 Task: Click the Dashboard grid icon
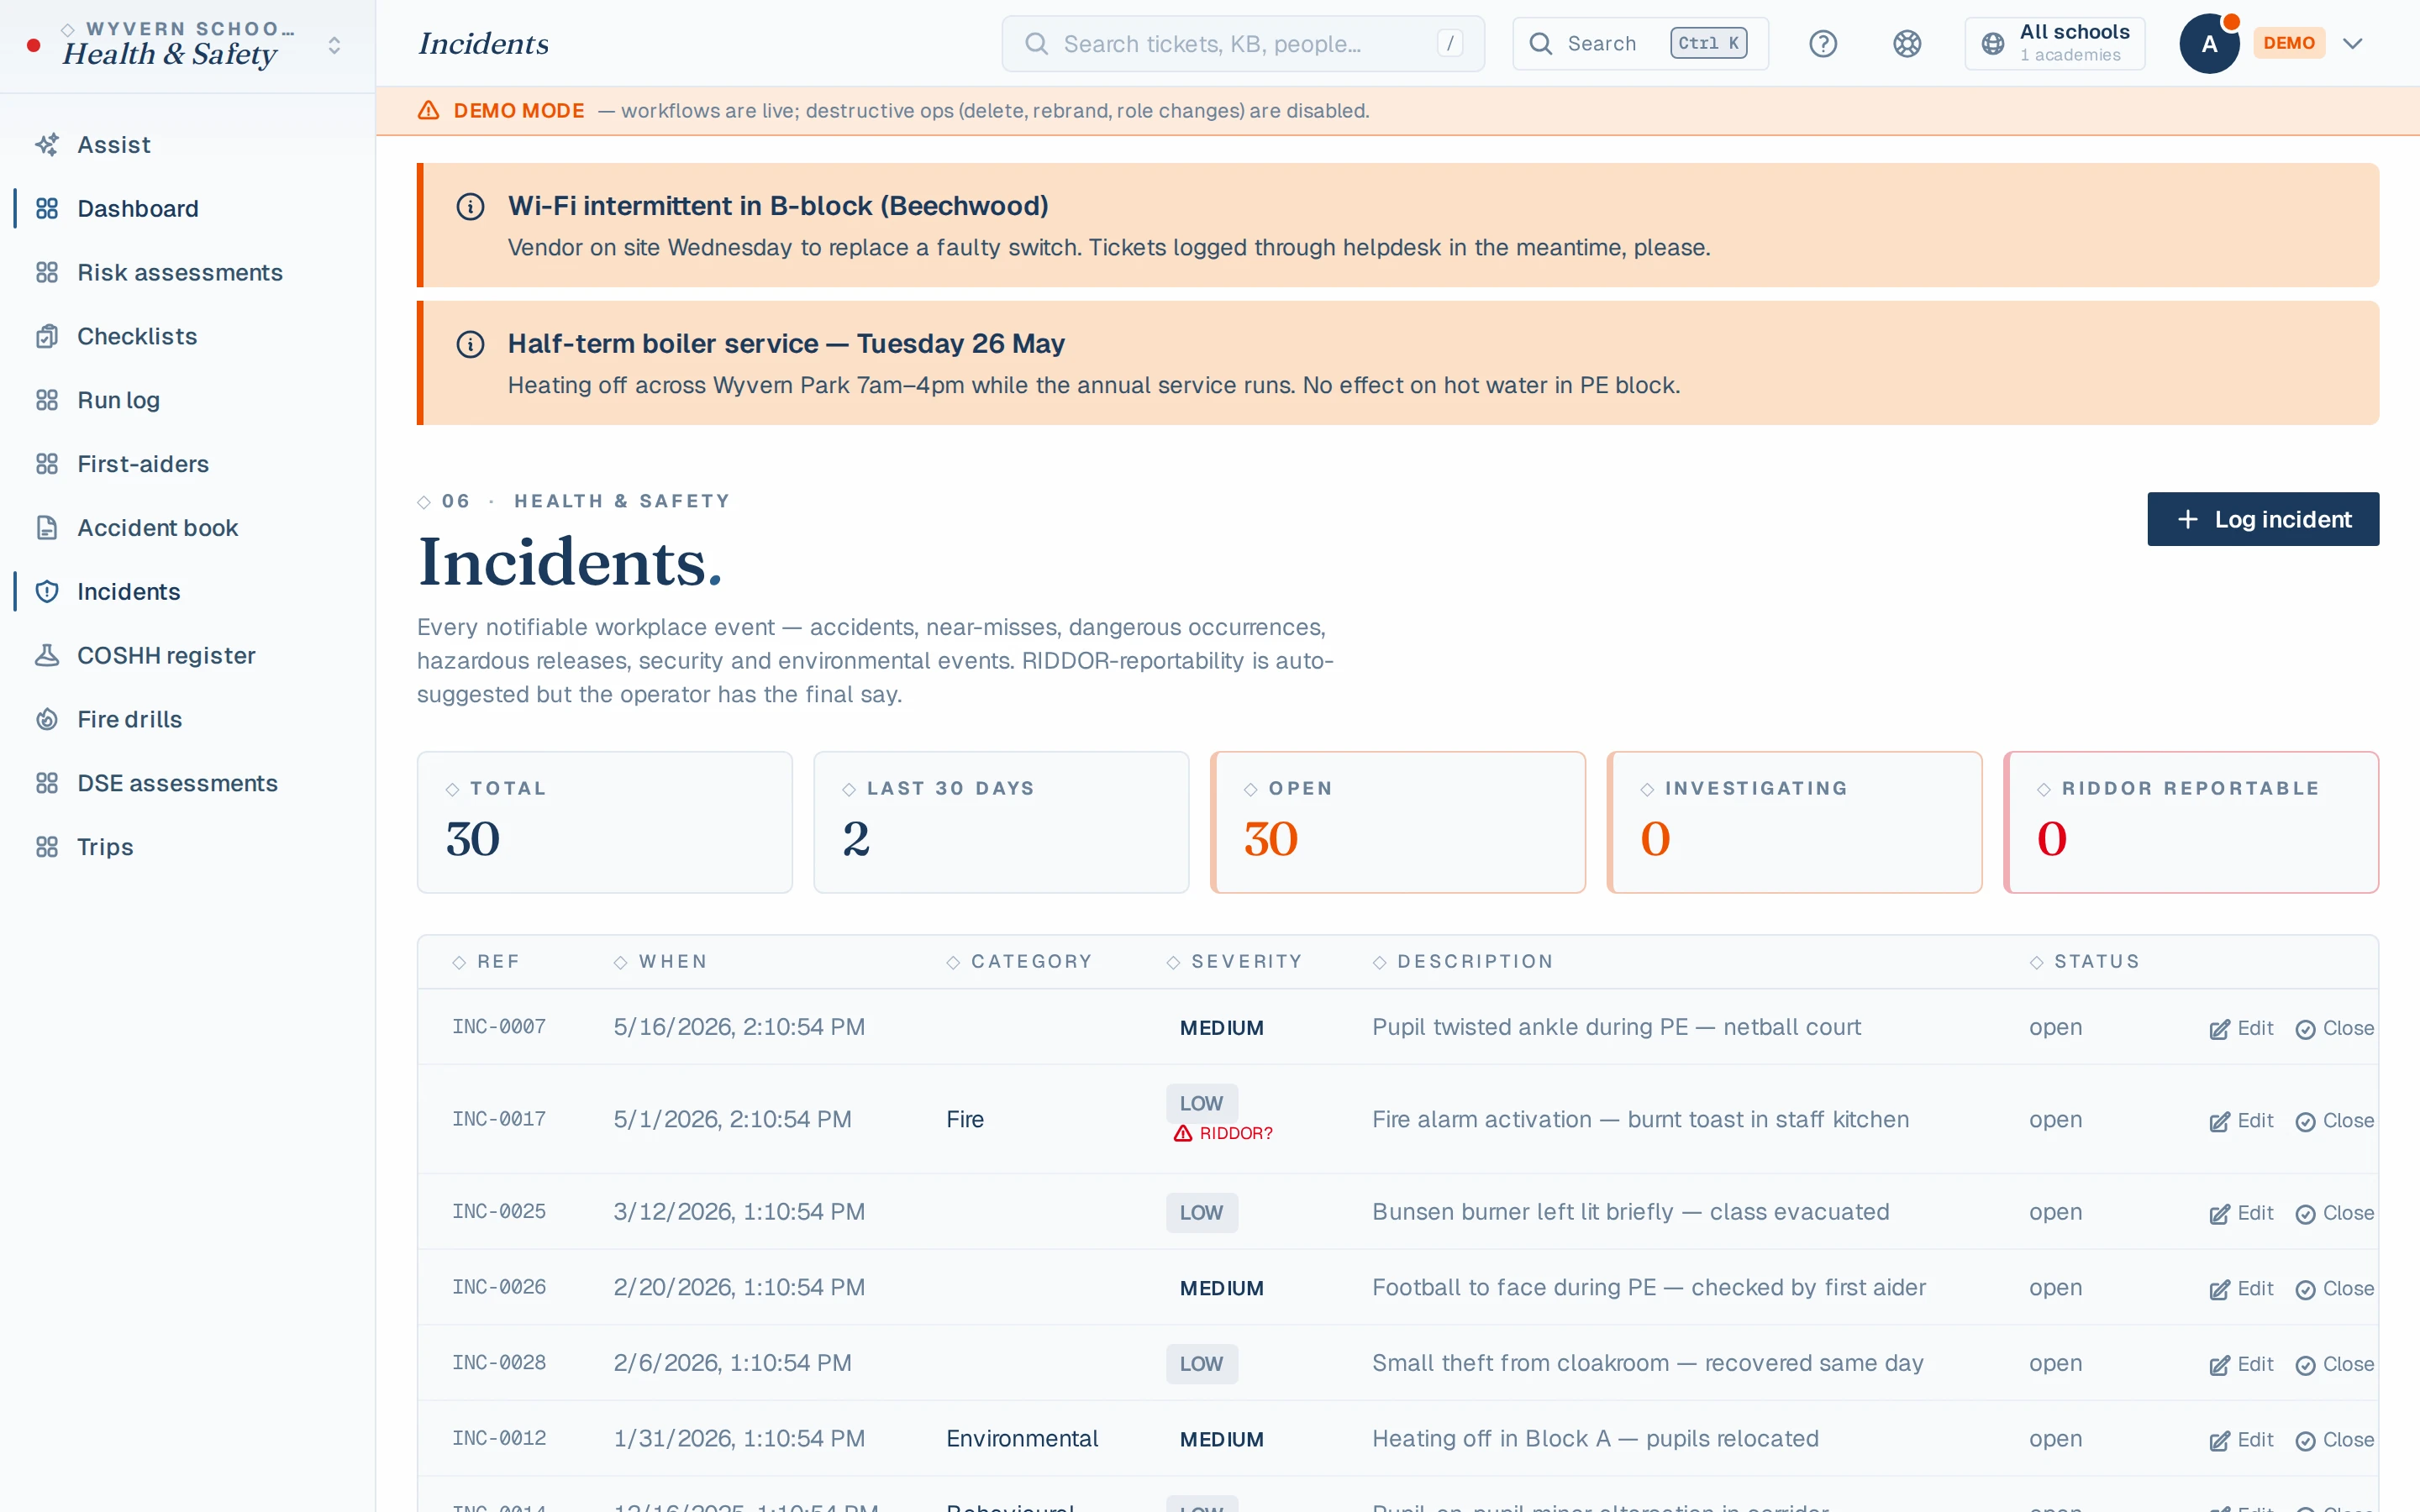[x=47, y=209]
